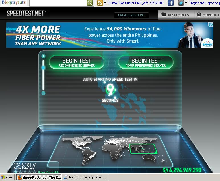
Task: Click the Globe Telecoms ISP label
Action: (x=24, y=168)
